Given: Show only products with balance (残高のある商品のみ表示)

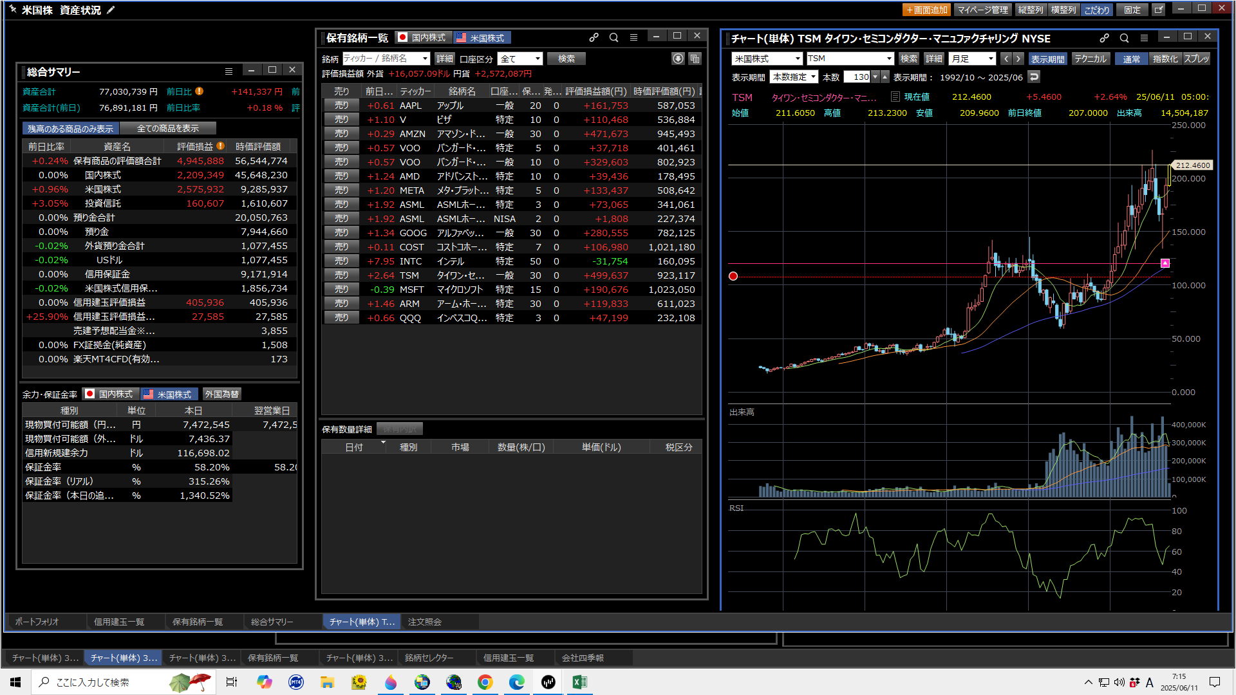Looking at the screenshot, I should coord(71,129).
